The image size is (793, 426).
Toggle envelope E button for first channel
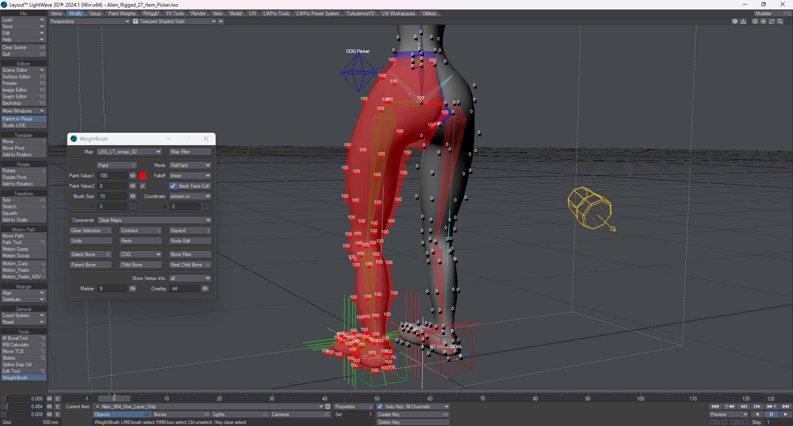pos(57,399)
